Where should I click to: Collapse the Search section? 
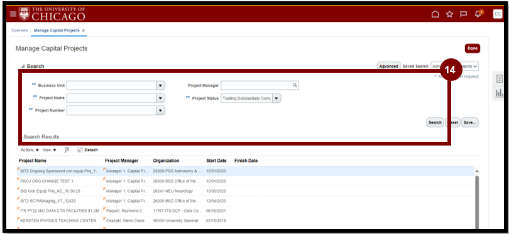click(23, 66)
